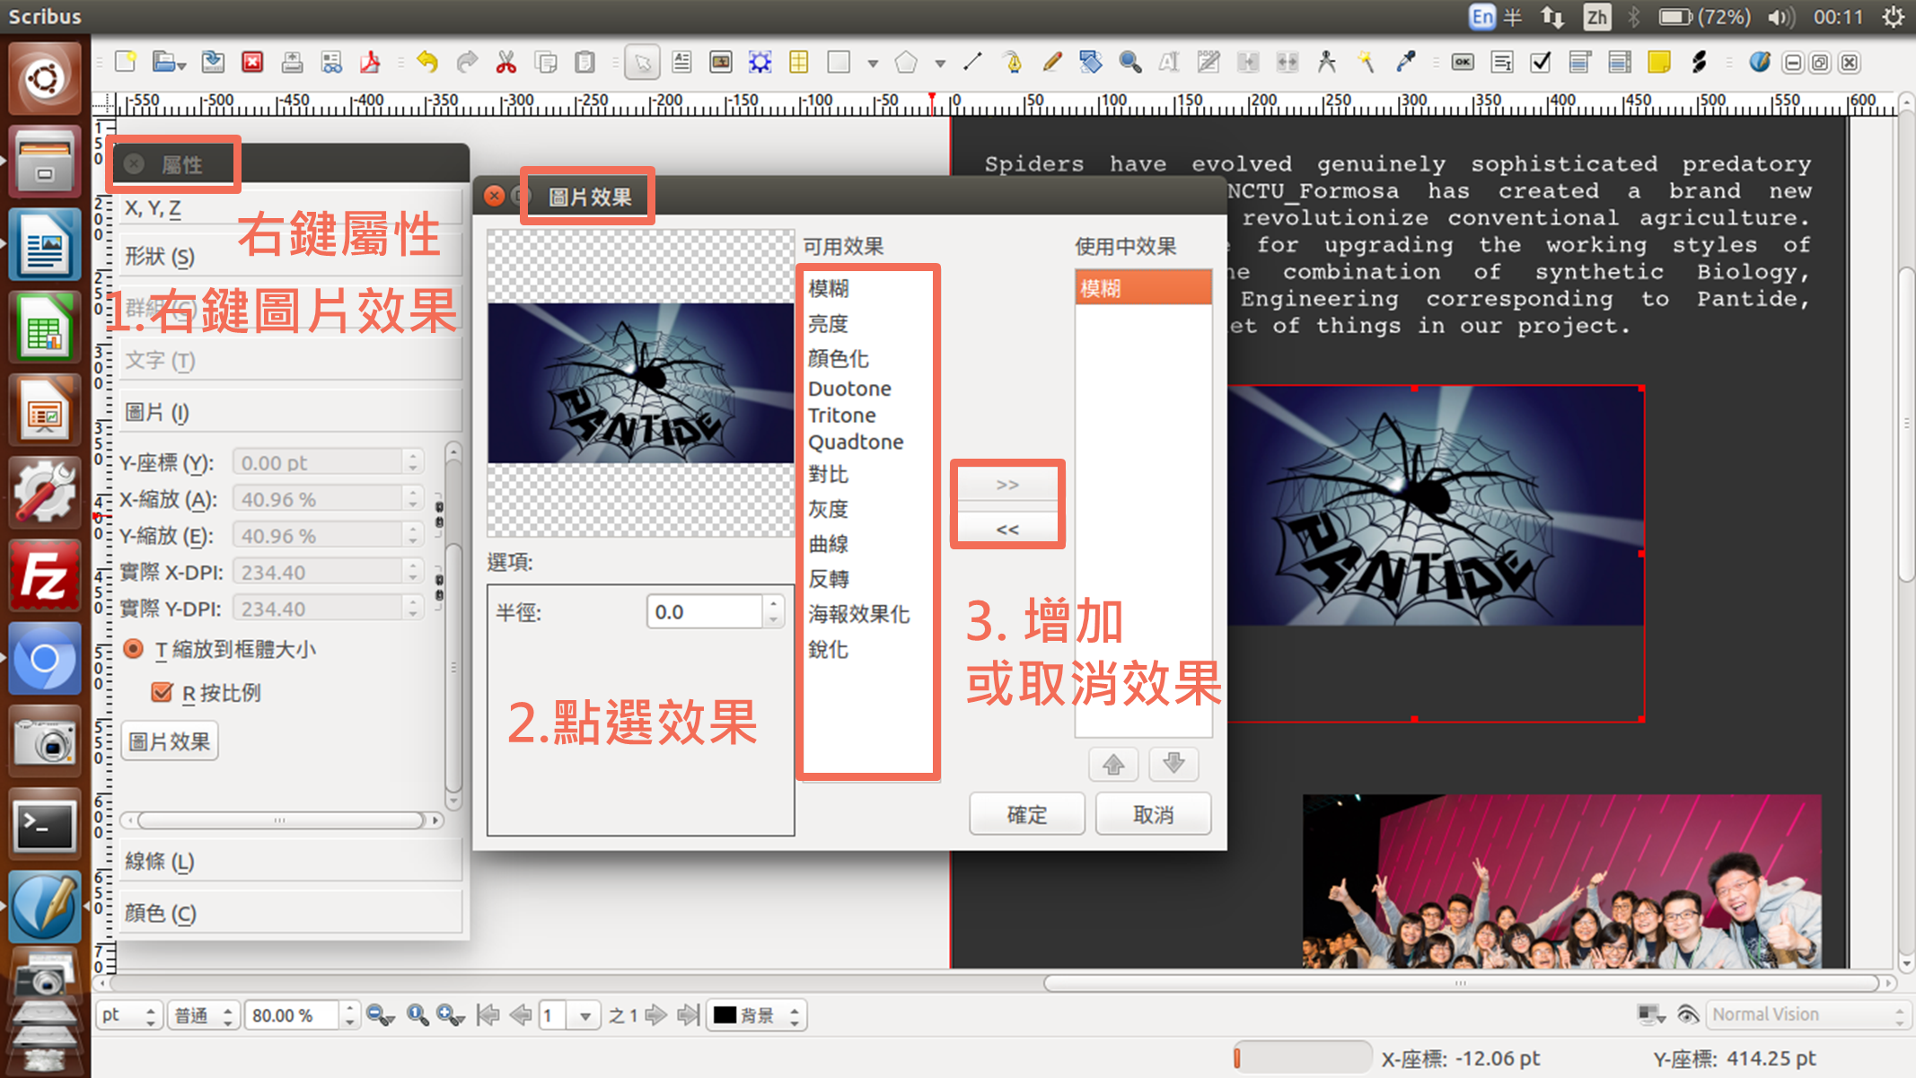This screenshot has height=1078, width=1916.
Task: Toggle color management status bar icon
Action: 1650,1014
